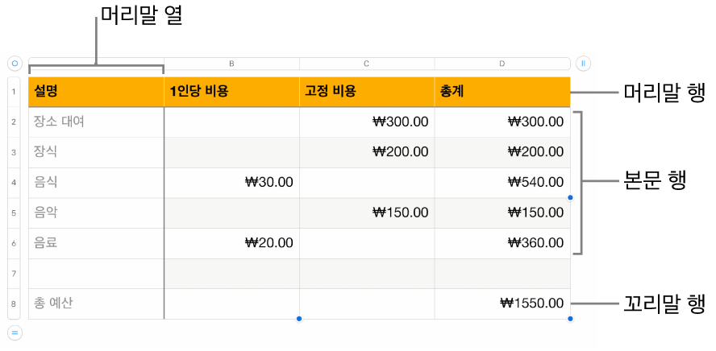Click the add columns handle

pyautogui.click(x=584, y=63)
